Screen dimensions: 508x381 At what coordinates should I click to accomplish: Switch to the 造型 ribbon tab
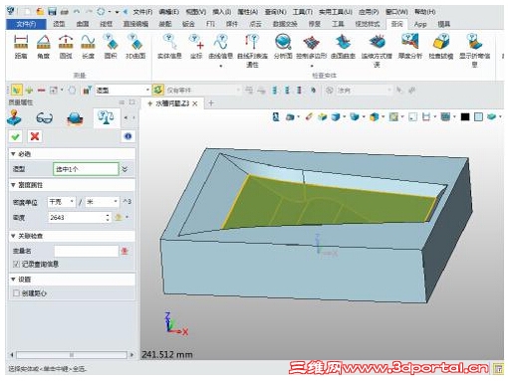tap(59, 24)
